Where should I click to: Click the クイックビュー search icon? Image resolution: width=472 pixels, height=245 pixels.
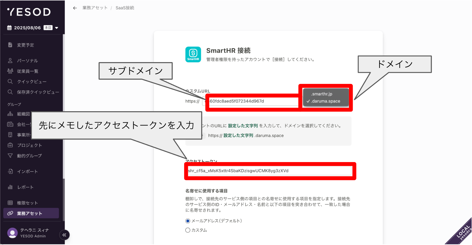[10, 81]
